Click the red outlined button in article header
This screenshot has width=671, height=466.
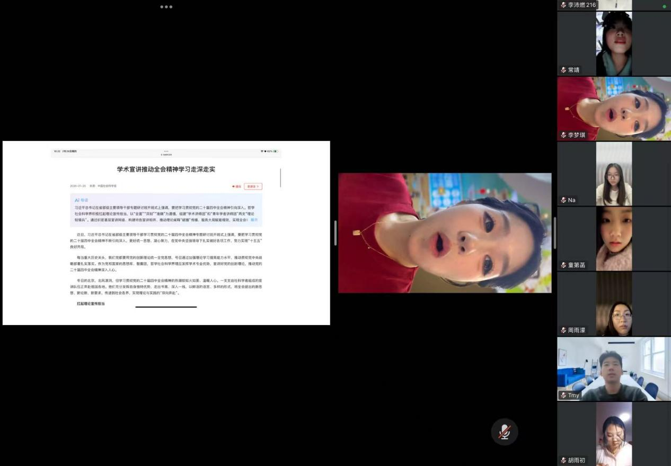coord(253,186)
